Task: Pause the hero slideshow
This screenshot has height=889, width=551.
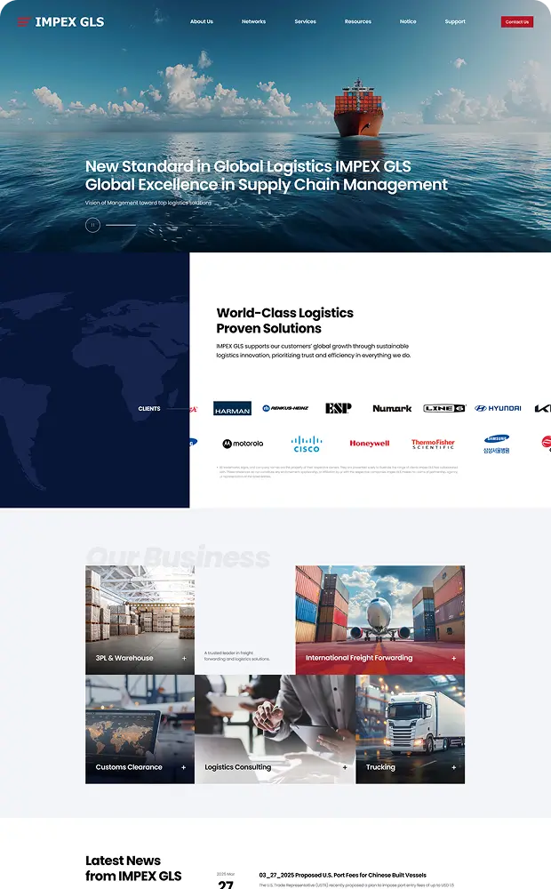Action: click(92, 225)
